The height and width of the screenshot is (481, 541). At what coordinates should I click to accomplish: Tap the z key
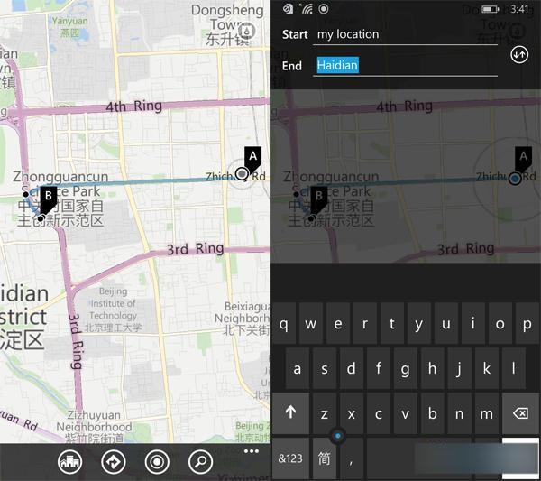coord(325,413)
